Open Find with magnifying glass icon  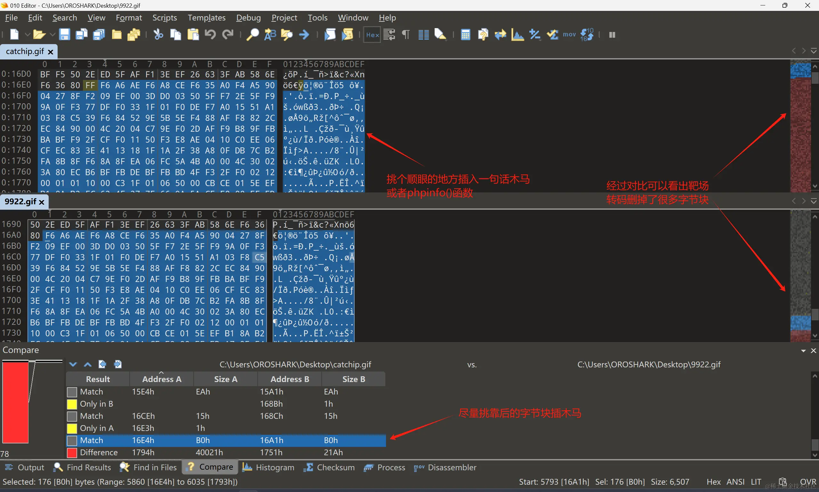click(253, 35)
